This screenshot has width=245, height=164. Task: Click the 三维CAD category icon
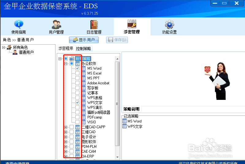(x=78, y=132)
